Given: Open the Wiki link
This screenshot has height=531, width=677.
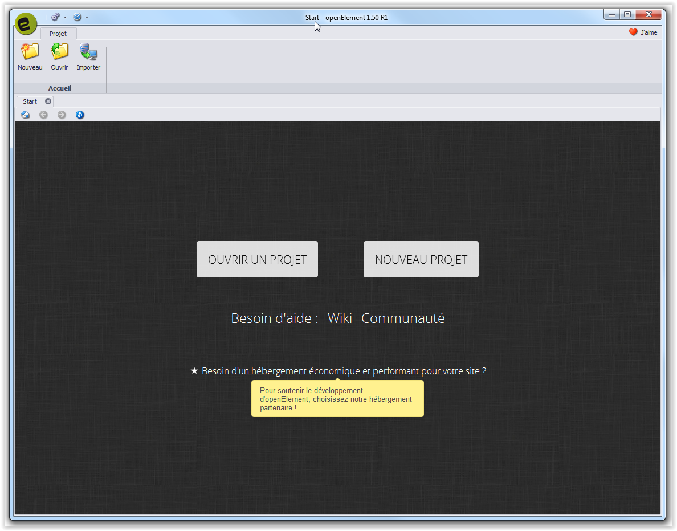Looking at the screenshot, I should pos(340,318).
